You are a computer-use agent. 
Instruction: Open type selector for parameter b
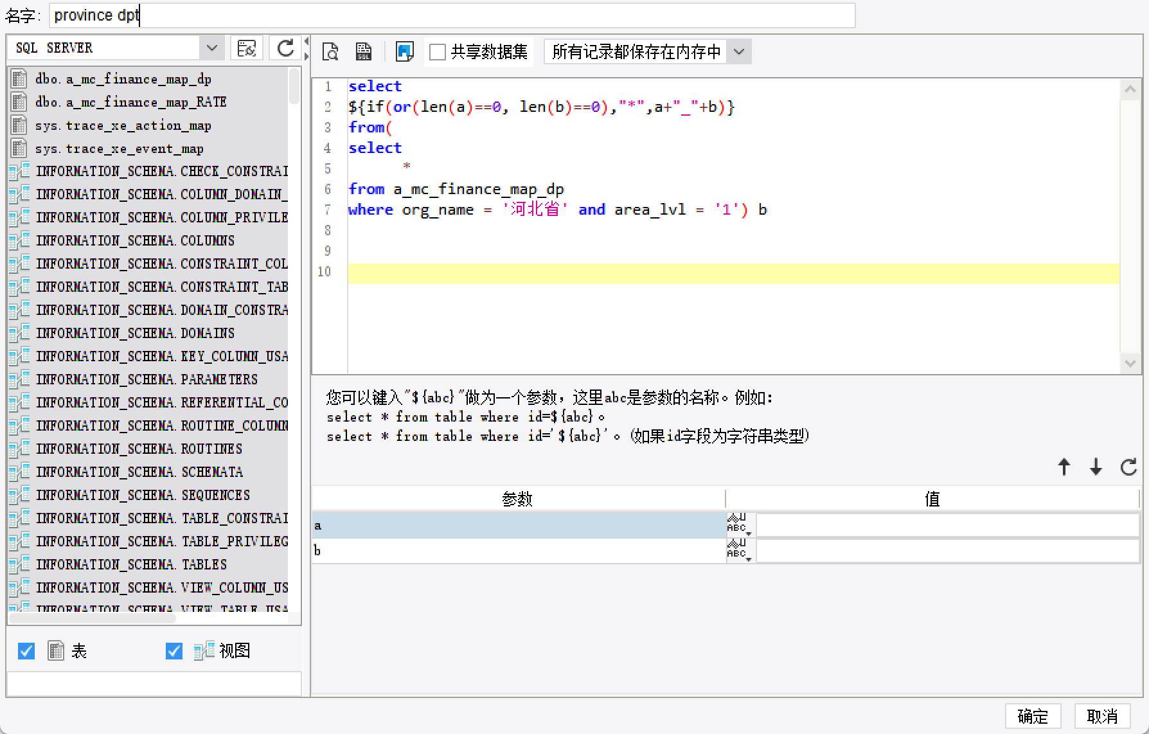click(739, 551)
